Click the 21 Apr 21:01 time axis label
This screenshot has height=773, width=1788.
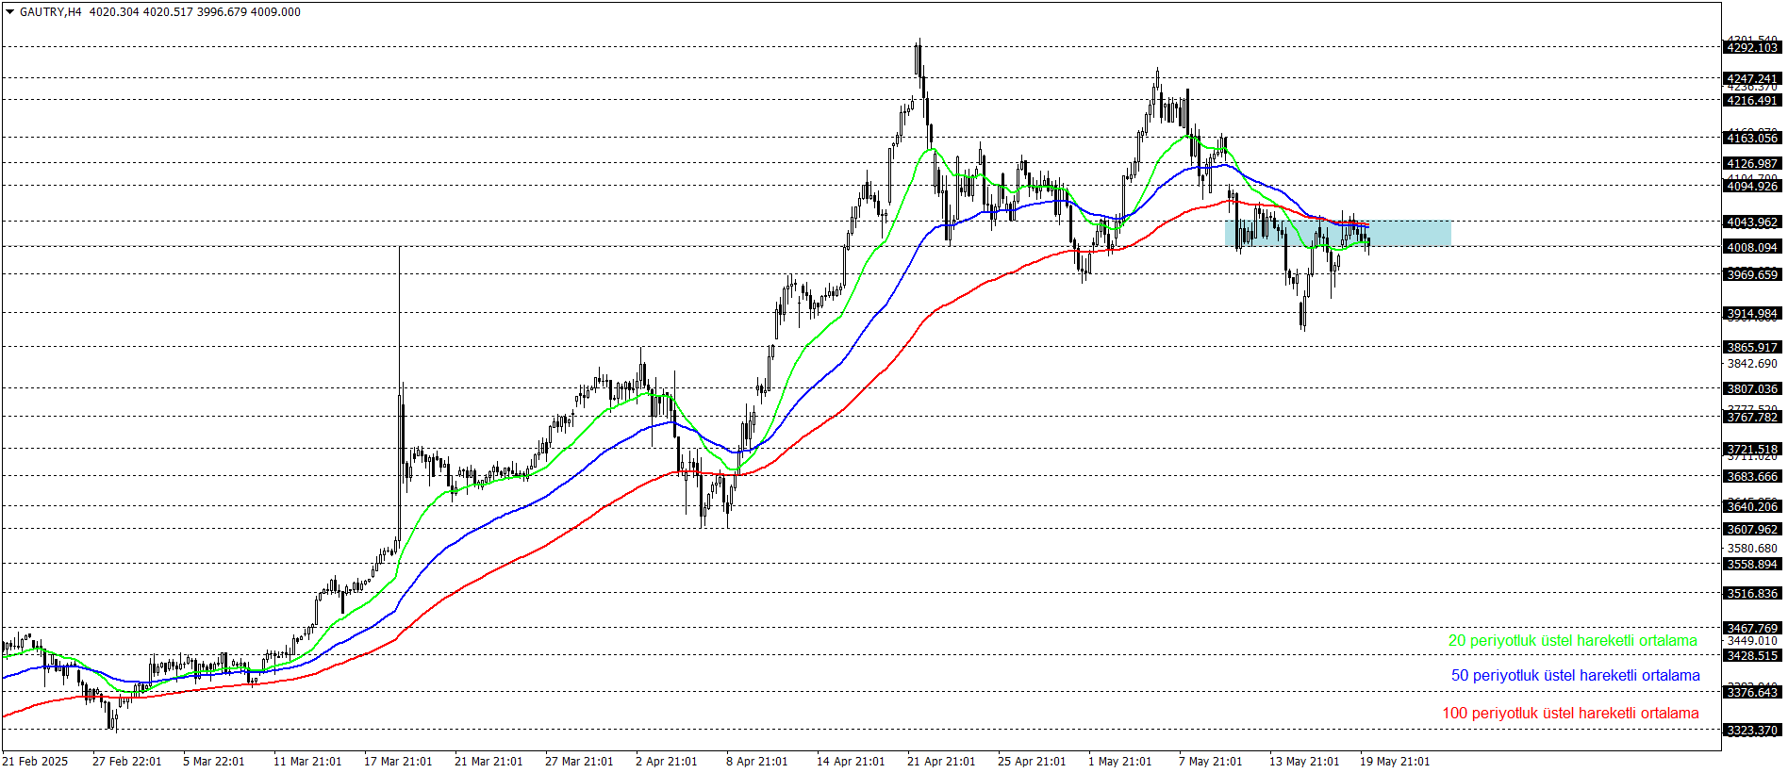click(x=941, y=762)
